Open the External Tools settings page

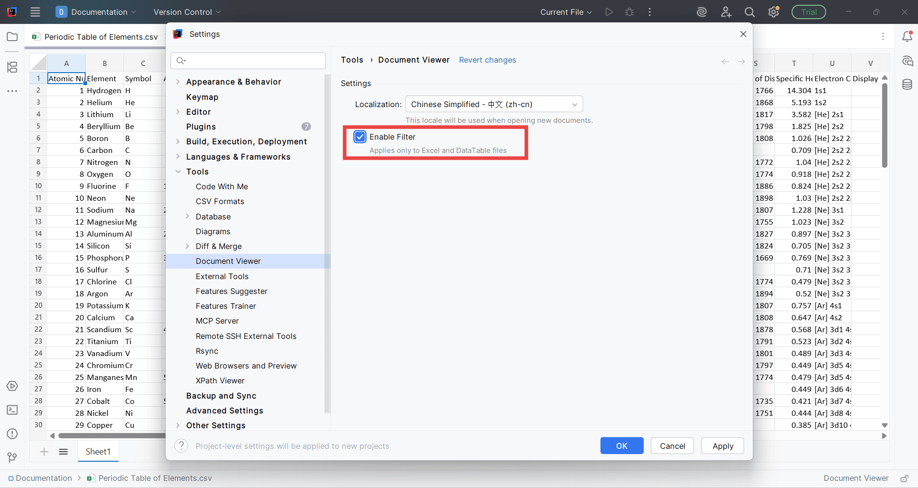[x=222, y=276]
